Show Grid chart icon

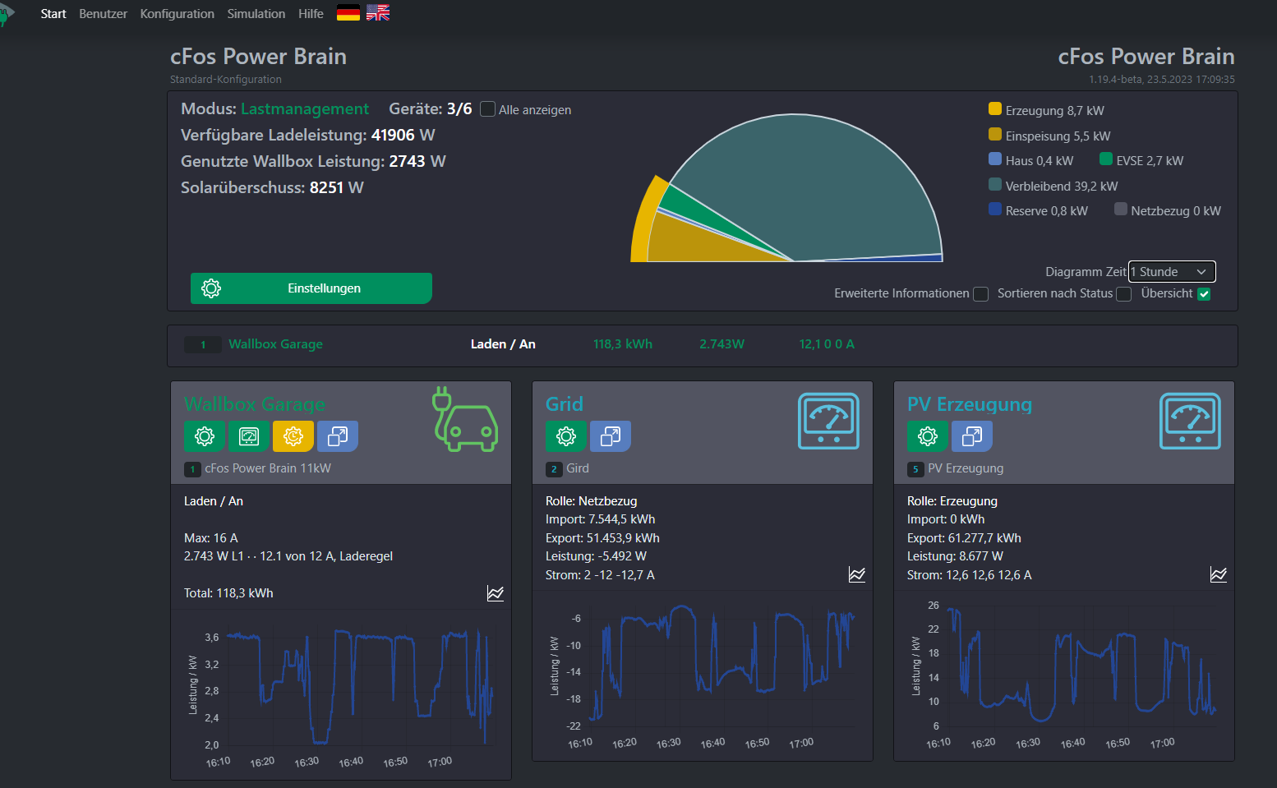pos(857,574)
